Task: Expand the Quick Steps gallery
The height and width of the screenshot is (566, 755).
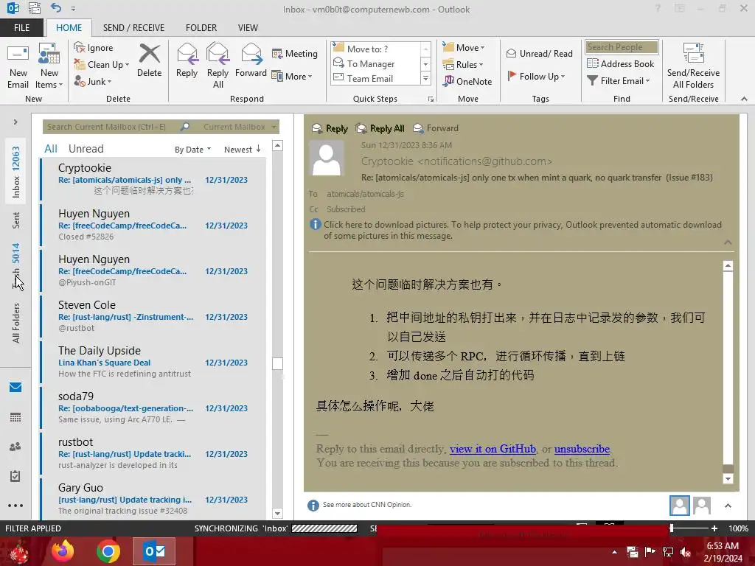Action: (x=425, y=78)
